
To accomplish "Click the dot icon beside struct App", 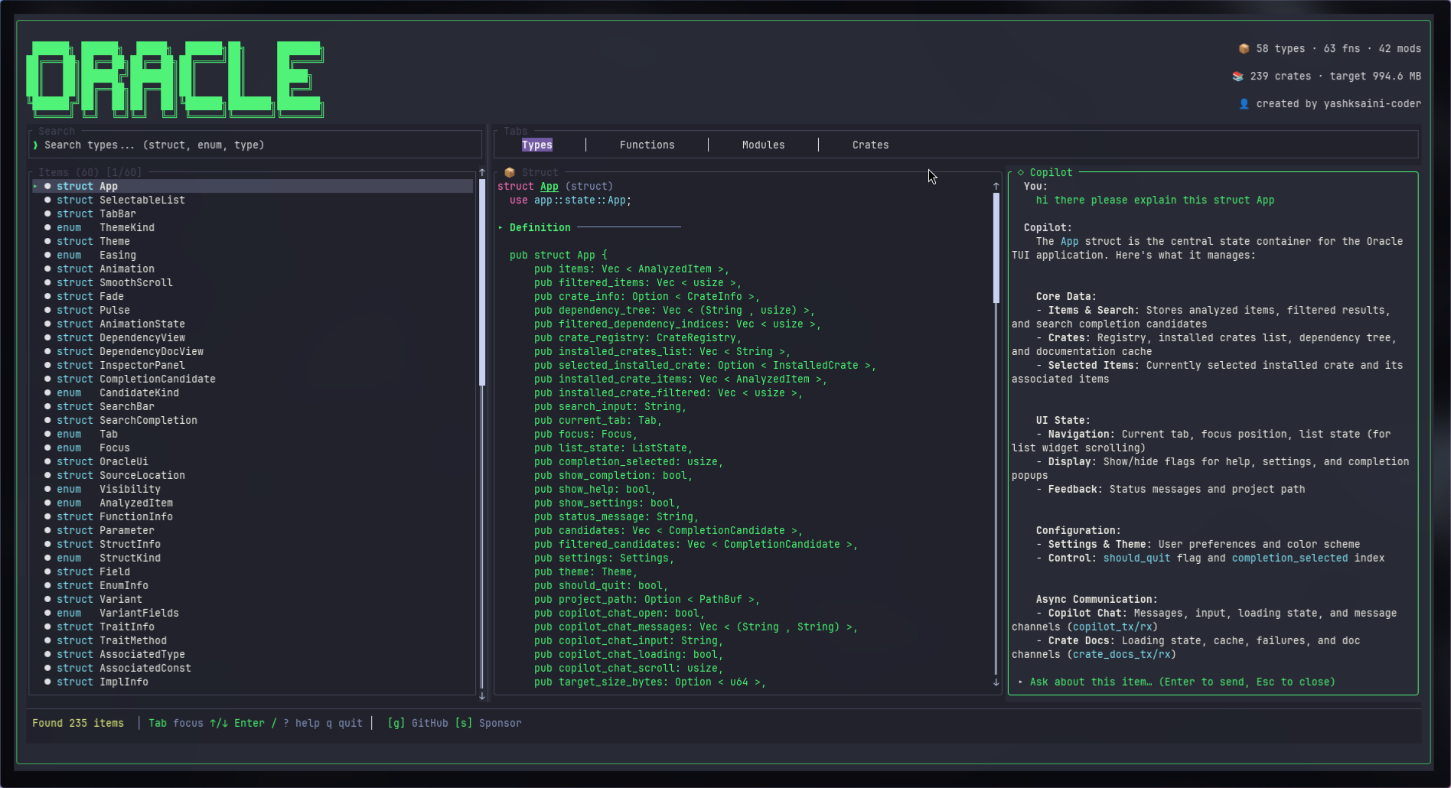I will click(47, 186).
